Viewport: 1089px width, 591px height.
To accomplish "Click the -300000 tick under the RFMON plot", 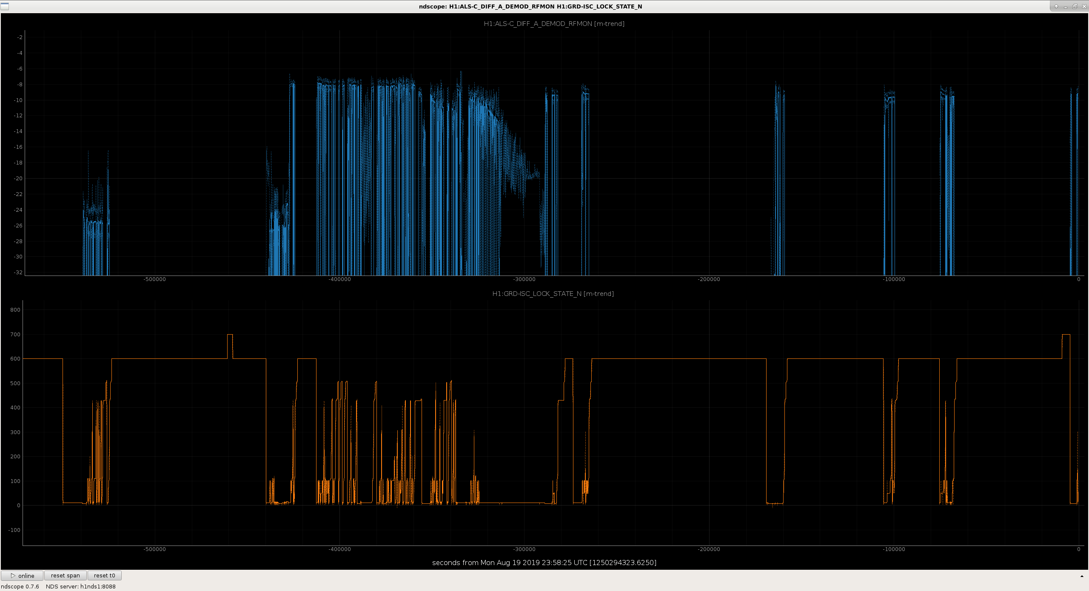I will coord(525,279).
